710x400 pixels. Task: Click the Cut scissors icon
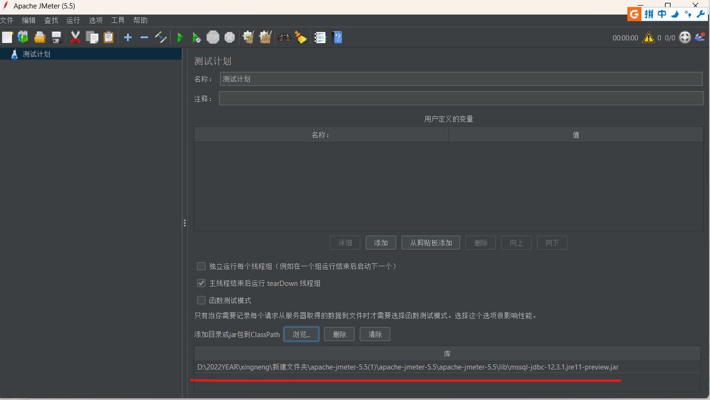coord(76,37)
